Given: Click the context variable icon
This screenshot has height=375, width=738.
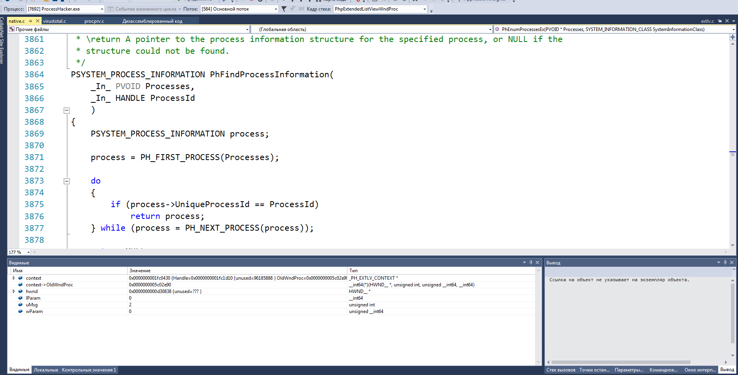Looking at the screenshot, I should pyautogui.click(x=20, y=278).
